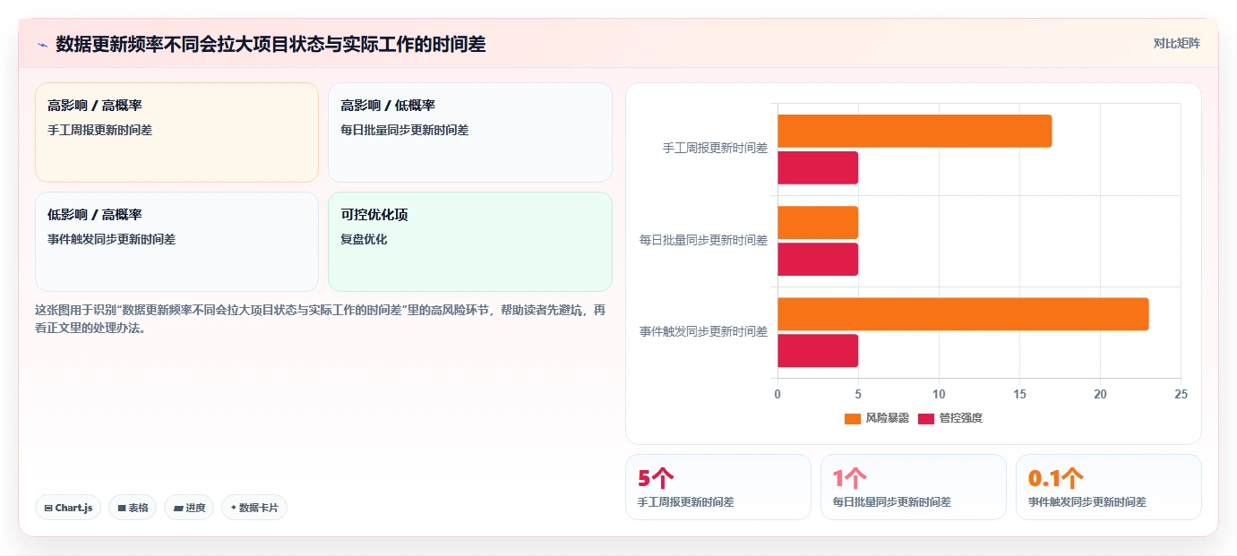Click the Chart.js tag

(68, 508)
